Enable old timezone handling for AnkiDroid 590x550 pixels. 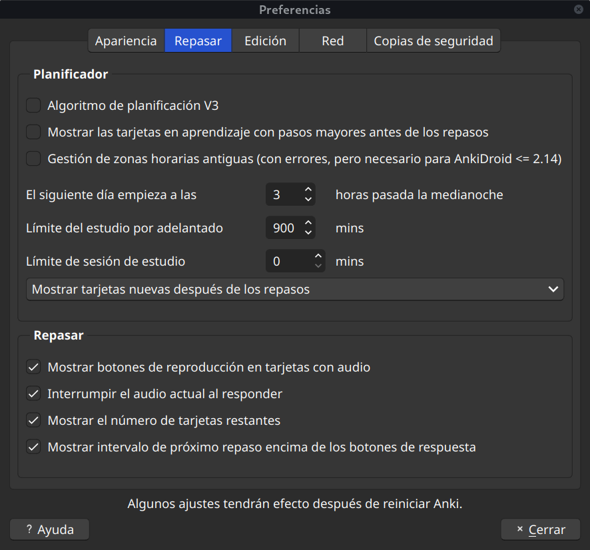coord(33,158)
